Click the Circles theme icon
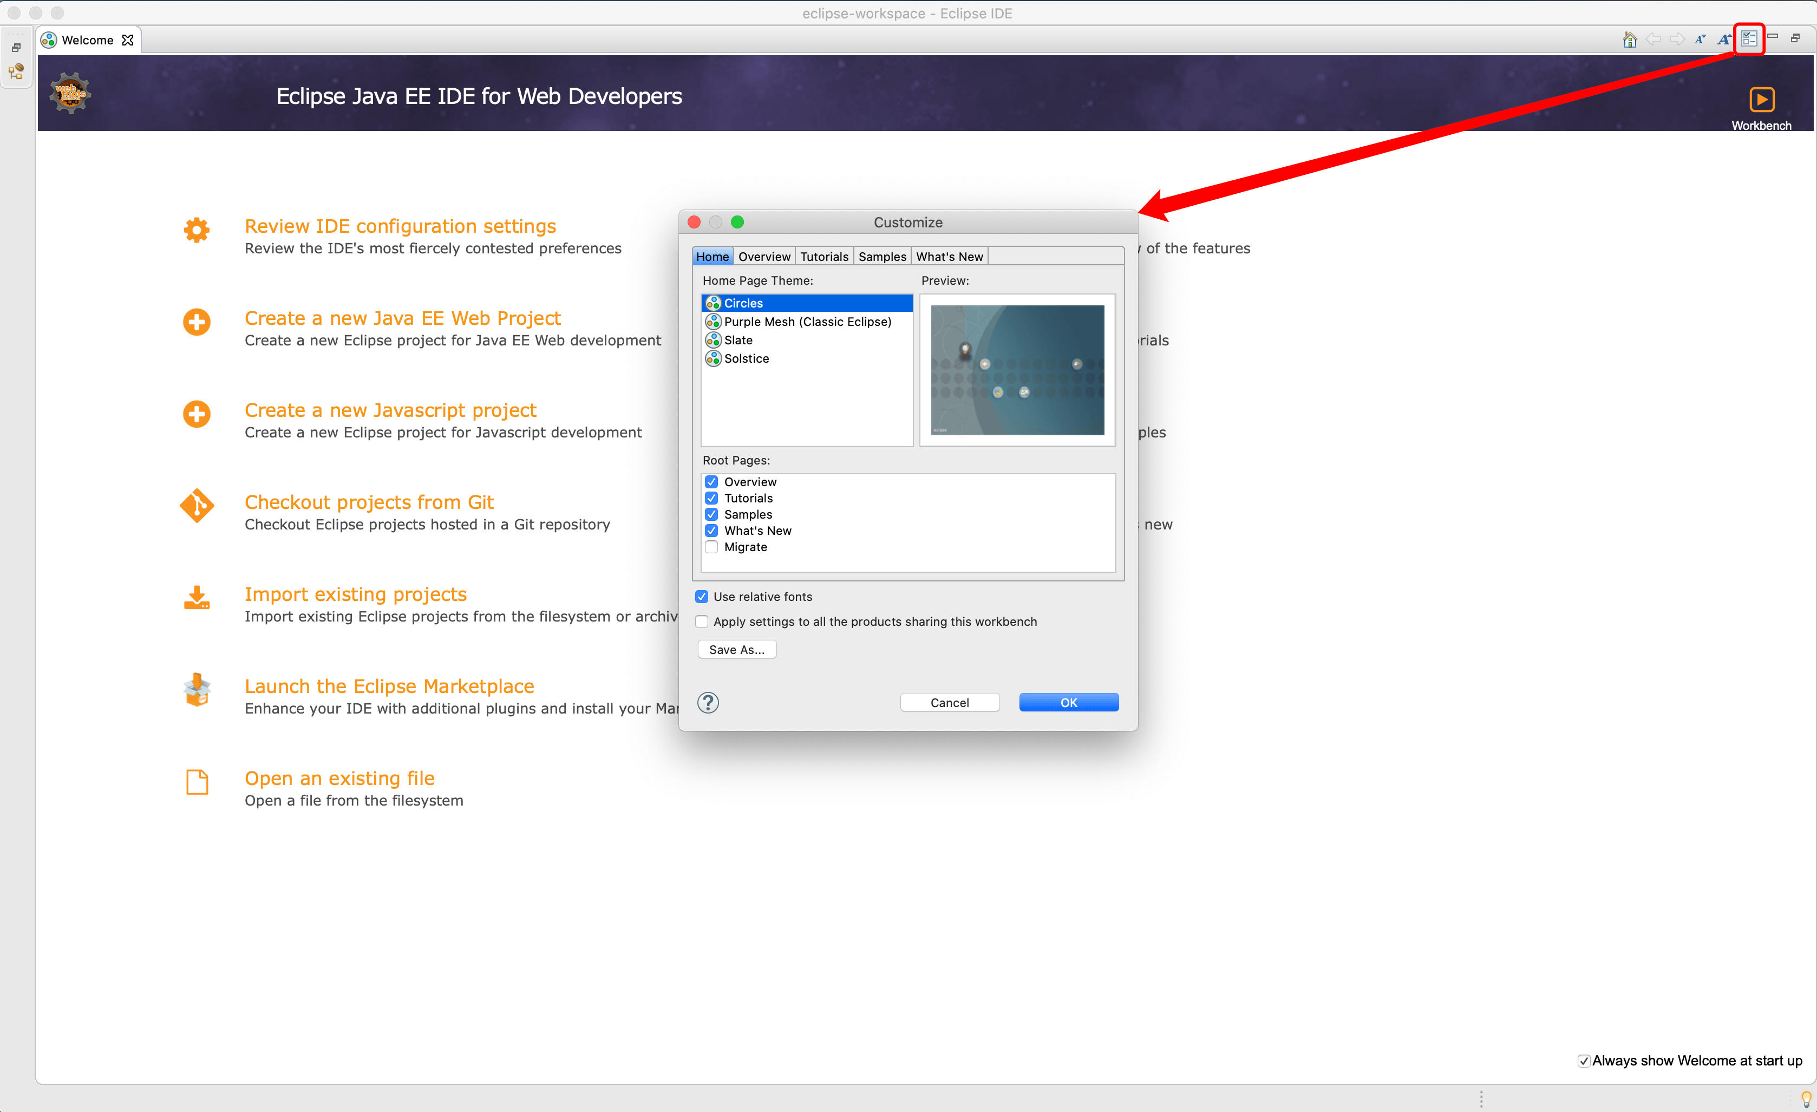The image size is (1817, 1112). tap(713, 303)
